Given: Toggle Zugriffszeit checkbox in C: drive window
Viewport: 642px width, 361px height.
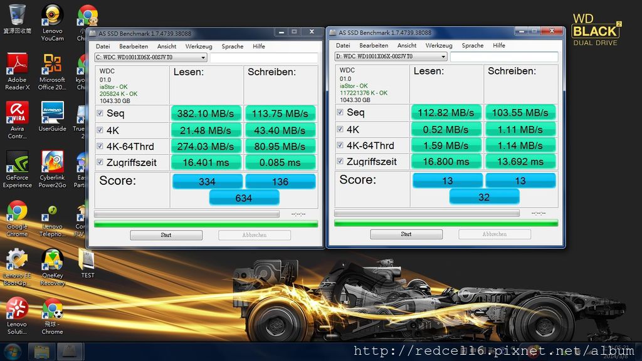Looking at the screenshot, I should [x=100, y=162].
